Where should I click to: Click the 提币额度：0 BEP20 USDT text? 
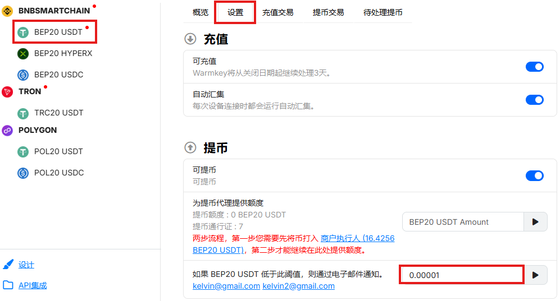click(239, 215)
